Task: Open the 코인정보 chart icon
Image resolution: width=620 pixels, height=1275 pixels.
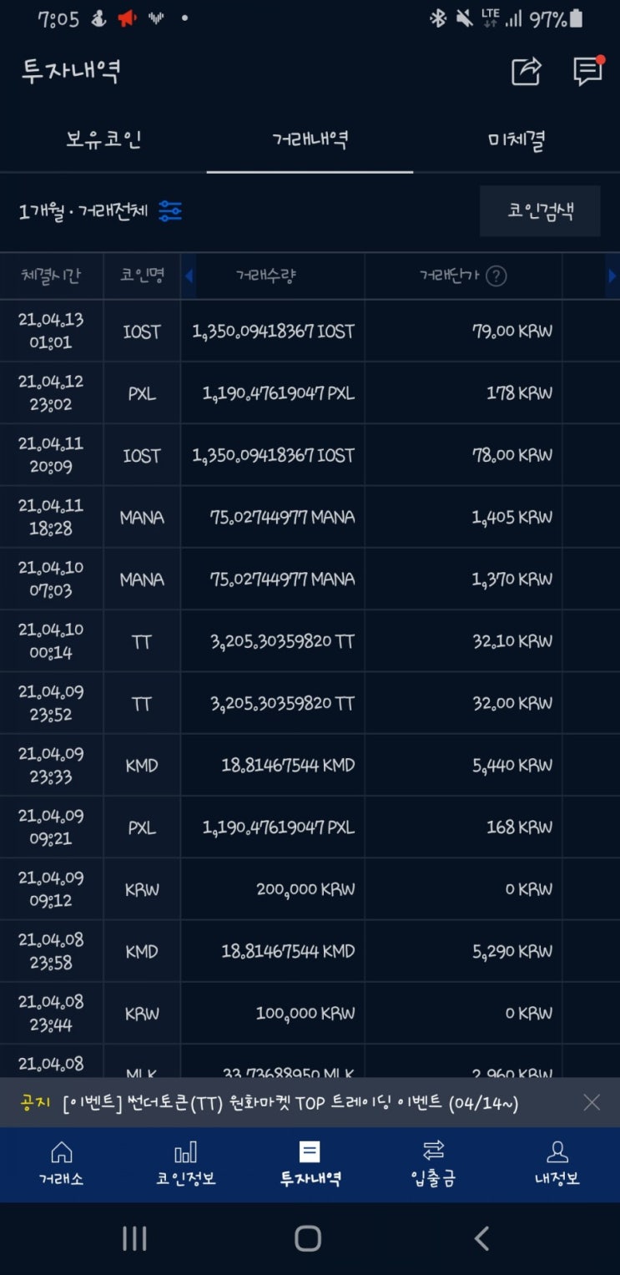Action: click(185, 1152)
